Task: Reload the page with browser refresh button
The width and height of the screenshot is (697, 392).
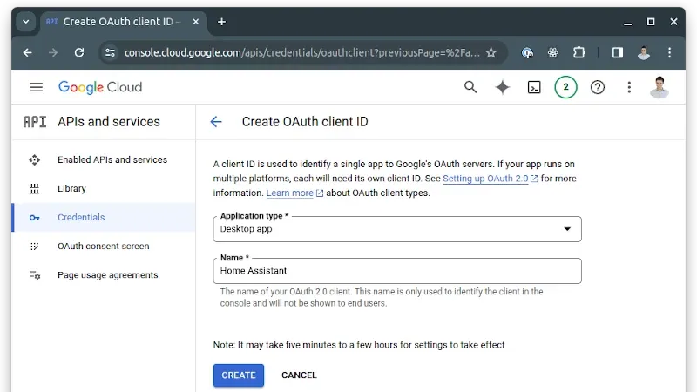Action: tap(79, 53)
